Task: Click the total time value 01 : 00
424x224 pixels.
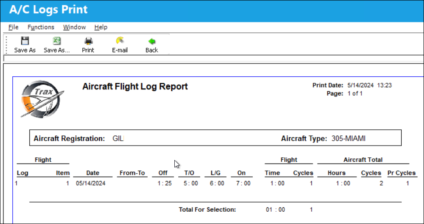Action: click(x=275, y=210)
